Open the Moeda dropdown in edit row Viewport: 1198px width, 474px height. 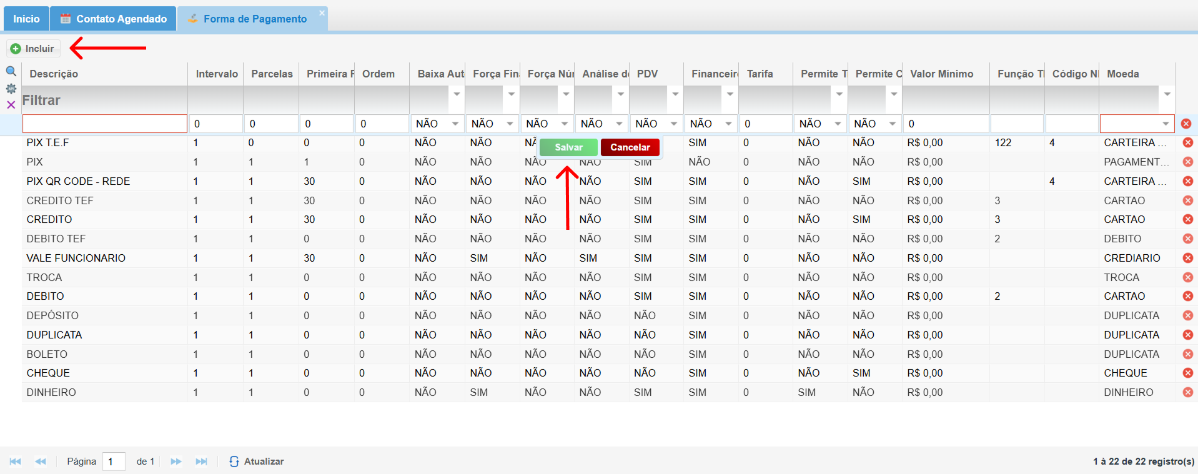pyautogui.click(x=1166, y=124)
